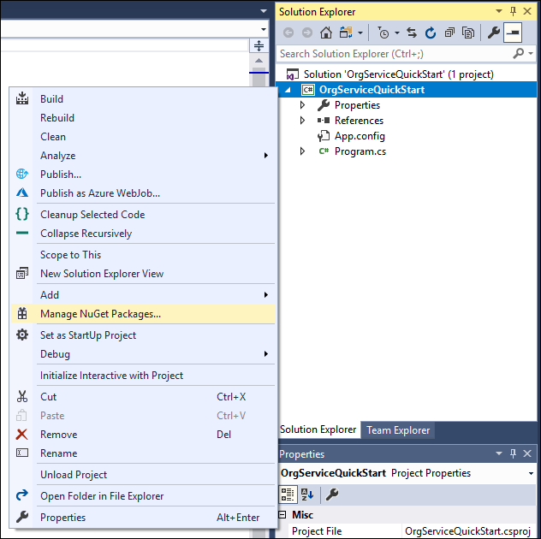
Task: Open the Add submenu
Action: point(142,294)
